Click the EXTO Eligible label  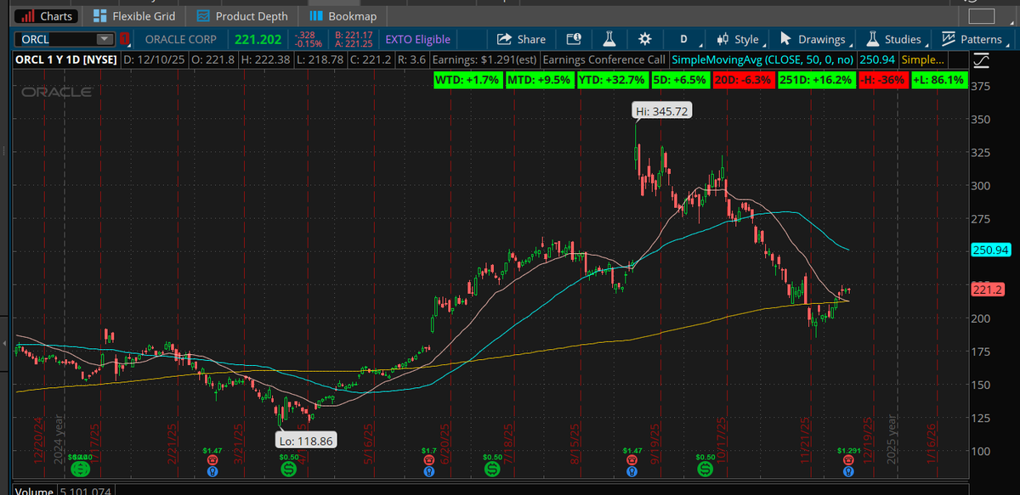coord(417,39)
